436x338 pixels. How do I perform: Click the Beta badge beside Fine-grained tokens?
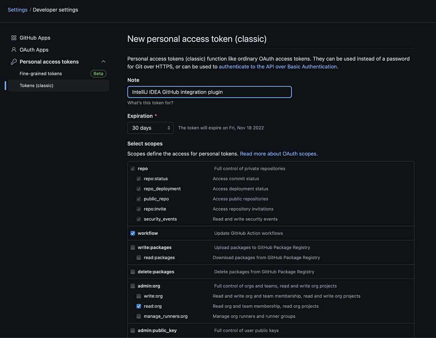(x=98, y=74)
